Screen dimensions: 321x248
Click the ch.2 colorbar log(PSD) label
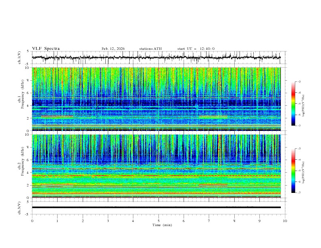click(303, 171)
